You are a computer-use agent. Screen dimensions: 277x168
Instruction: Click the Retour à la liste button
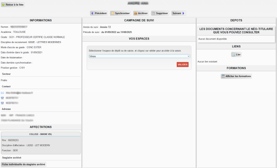coord(13,4)
